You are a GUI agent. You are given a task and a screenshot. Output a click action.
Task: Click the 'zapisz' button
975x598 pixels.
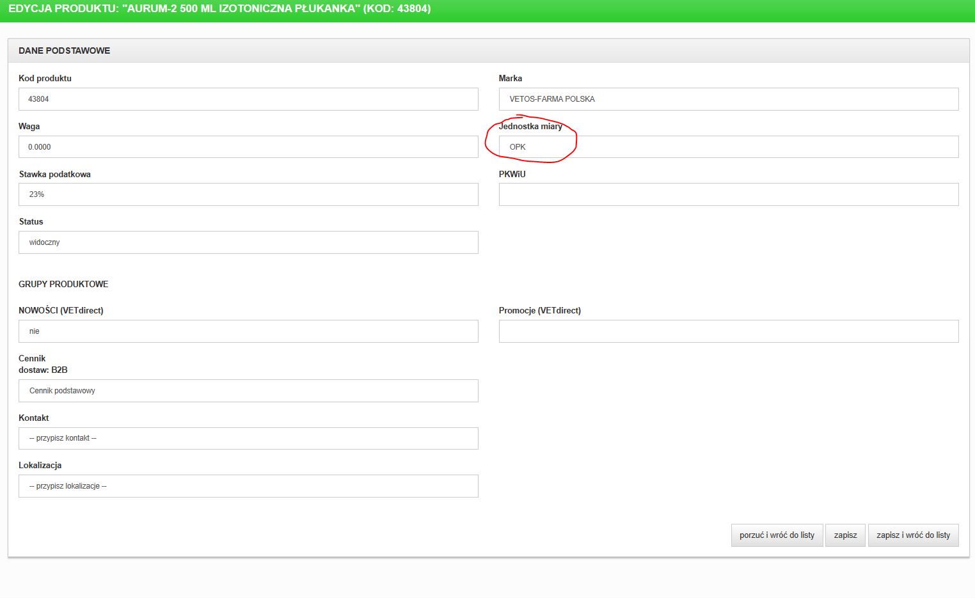[845, 535]
